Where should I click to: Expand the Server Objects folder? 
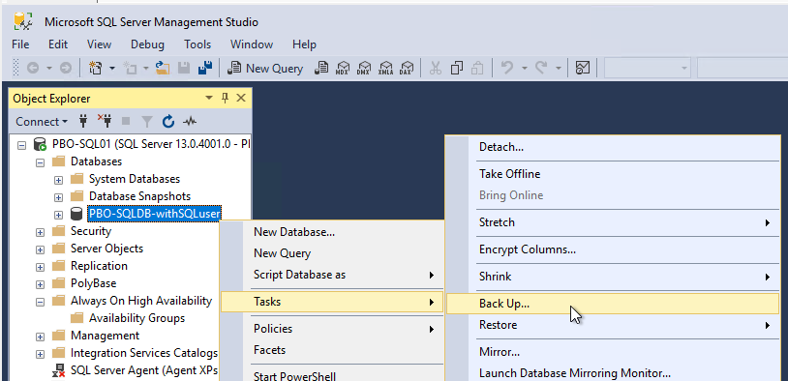[41, 249]
